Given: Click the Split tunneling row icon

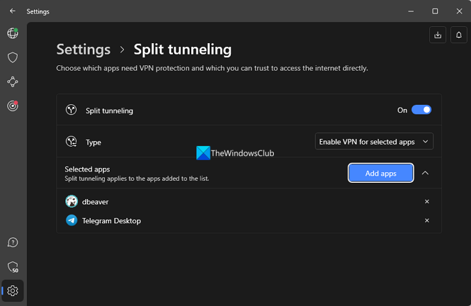Looking at the screenshot, I should click(x=71, y=110).
